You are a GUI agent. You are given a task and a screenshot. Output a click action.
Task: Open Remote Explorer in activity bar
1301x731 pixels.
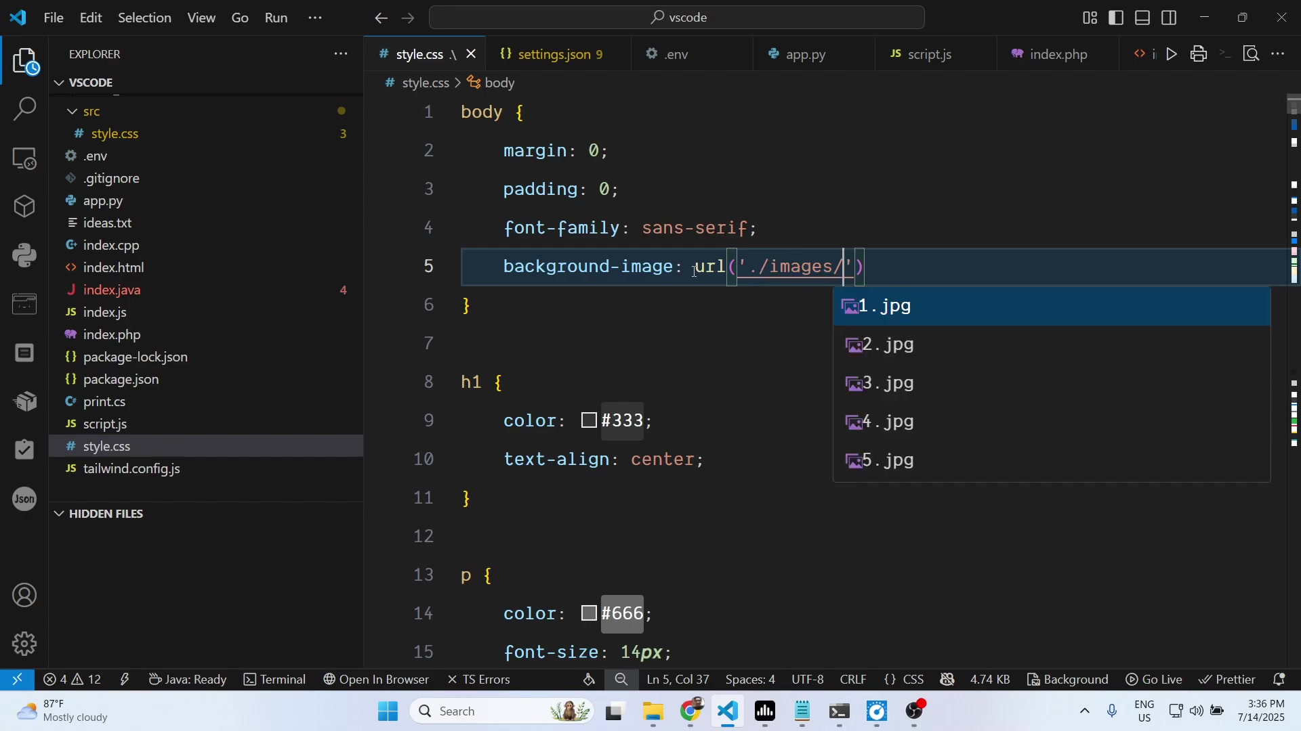pos(24,158)
